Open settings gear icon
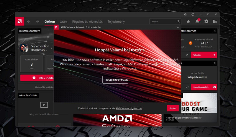 pyautogui.click(x=206, y=21)
